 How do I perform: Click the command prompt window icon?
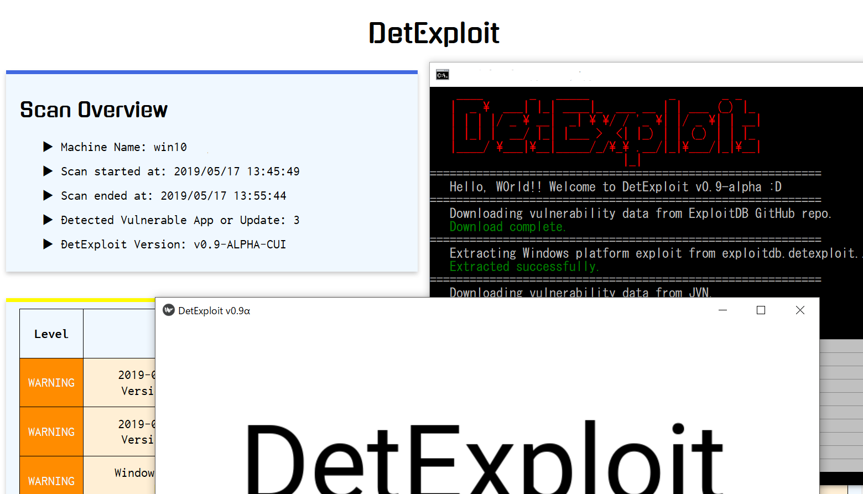tap(442, 75)
